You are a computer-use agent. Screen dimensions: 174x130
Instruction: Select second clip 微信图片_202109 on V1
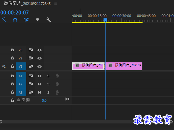(124, 66)
